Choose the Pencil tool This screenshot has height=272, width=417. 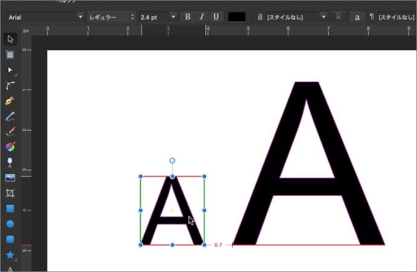[10, 116]
